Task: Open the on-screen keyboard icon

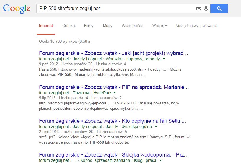Action: [199, 9]
